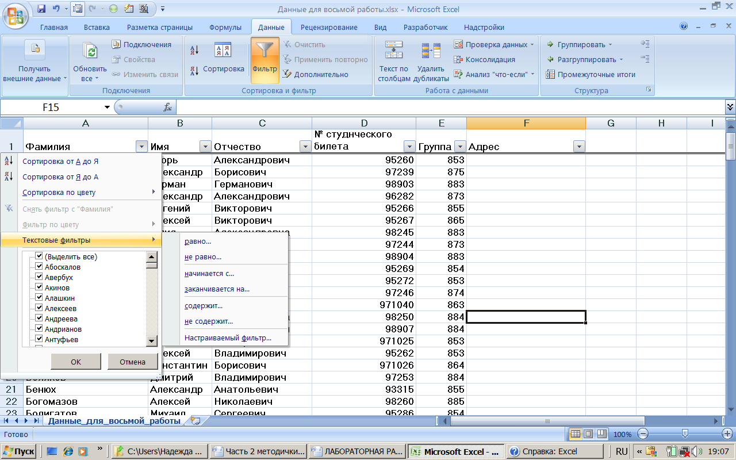736x460 pixels.
Task: Select 'начинается с...' text filter
Action: pyautogui.click(x=209, y=273)
